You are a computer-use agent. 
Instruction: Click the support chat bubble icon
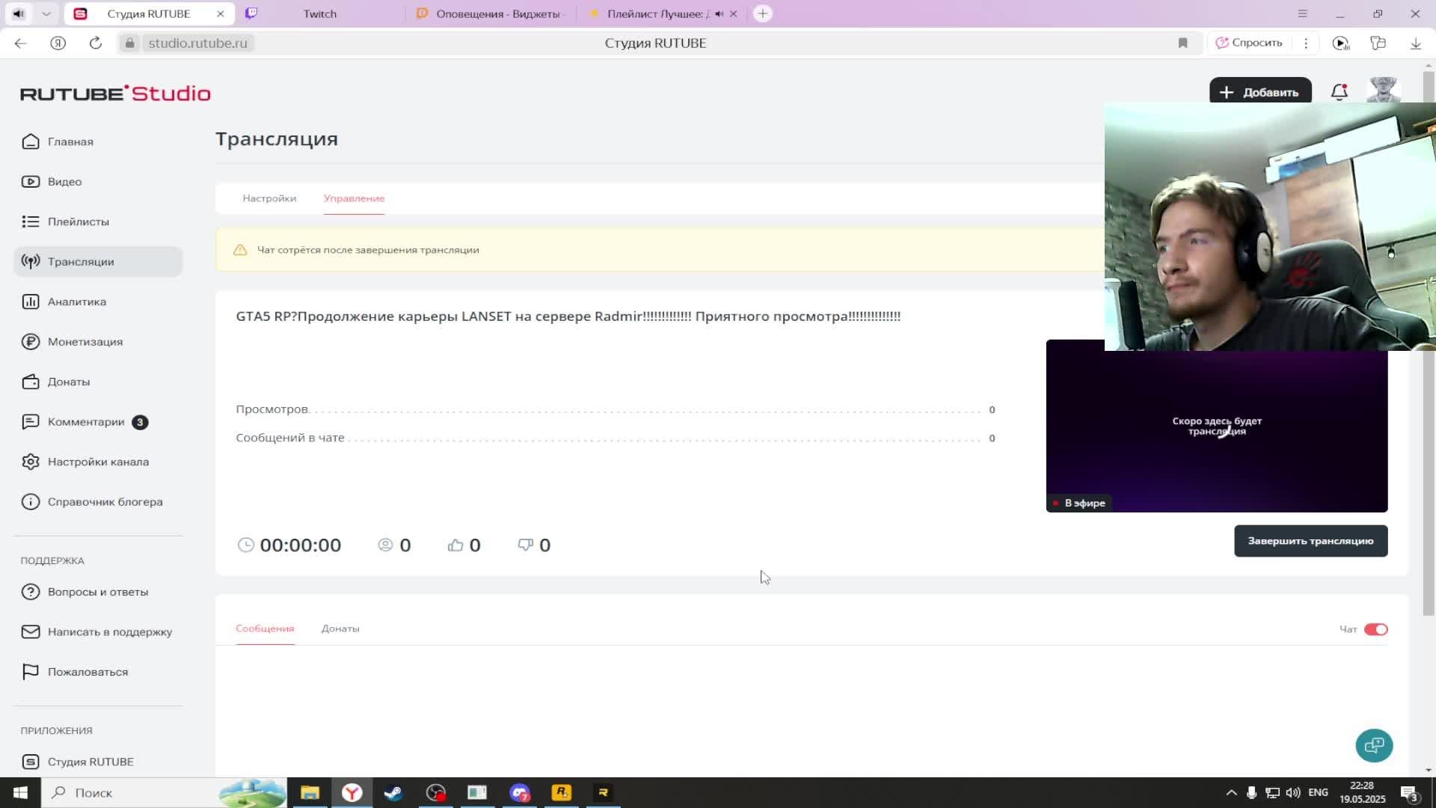pyautogui.click(x=1374, y=745)
